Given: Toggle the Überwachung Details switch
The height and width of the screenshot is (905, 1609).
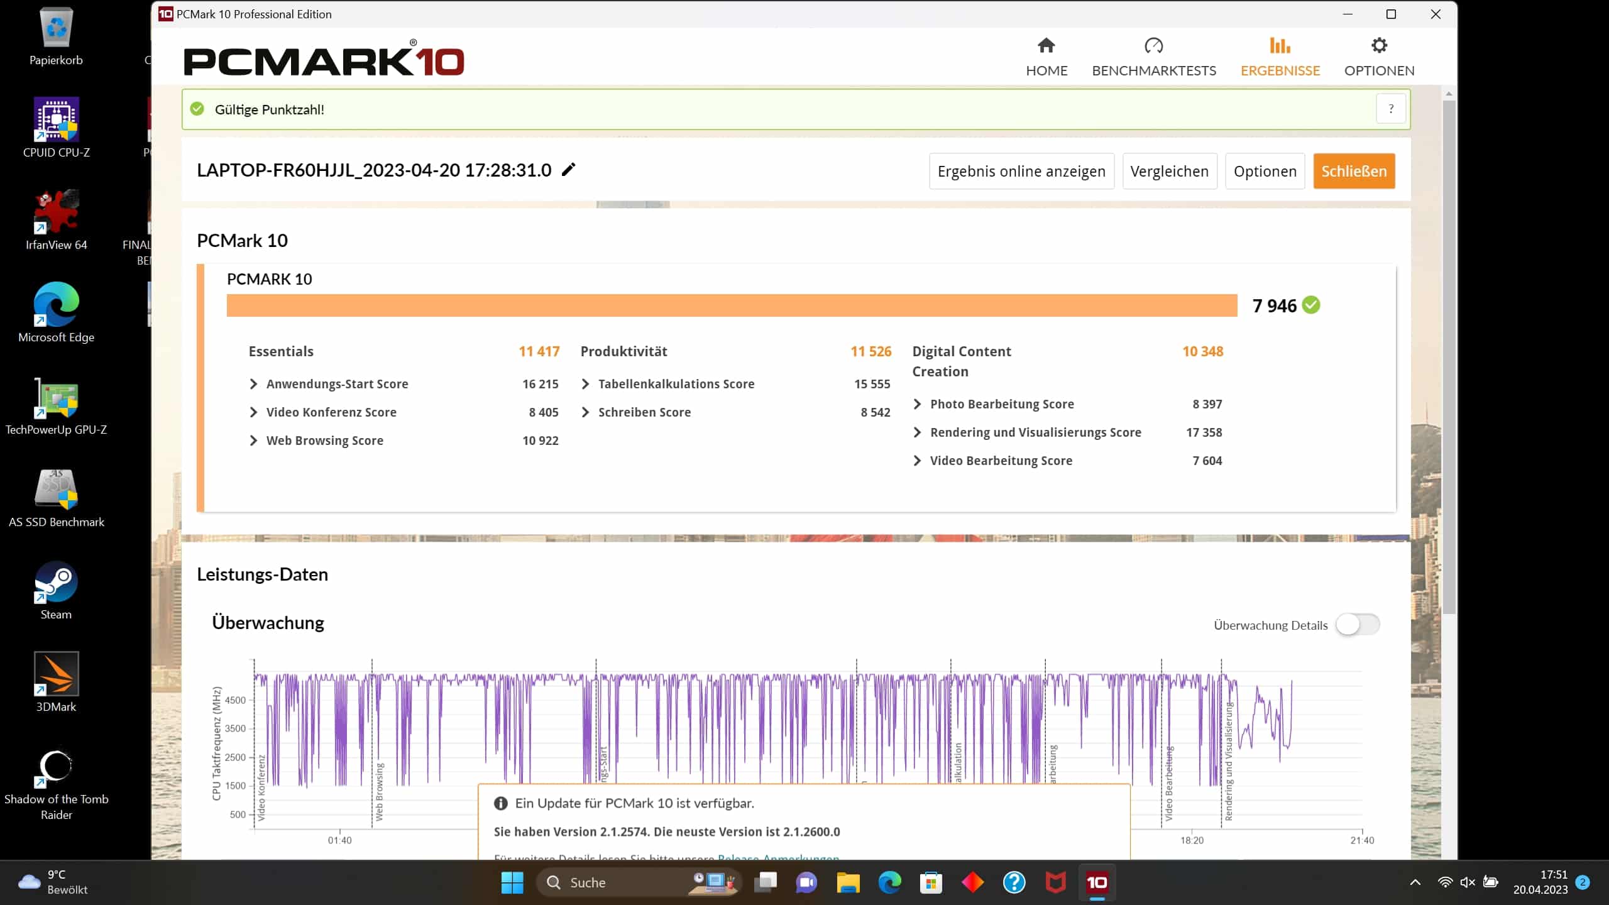Looking at the screenshot, I should coord(1357,625).
